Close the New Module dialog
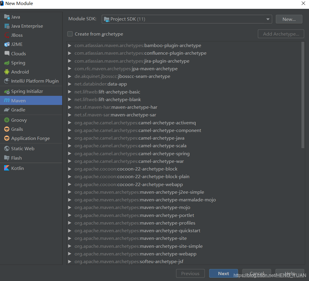This screenshot has width=309, height=281. pos(303,3)
